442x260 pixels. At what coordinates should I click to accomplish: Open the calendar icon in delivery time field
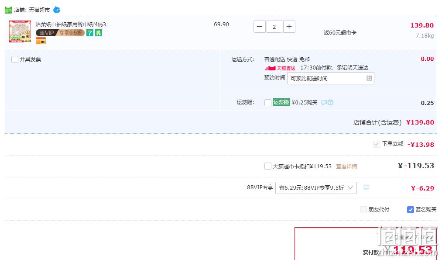pyautogui.click(x=369, y=78)
